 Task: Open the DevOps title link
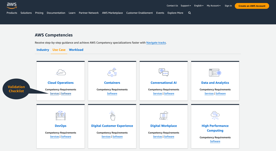(x=60, y=126)
